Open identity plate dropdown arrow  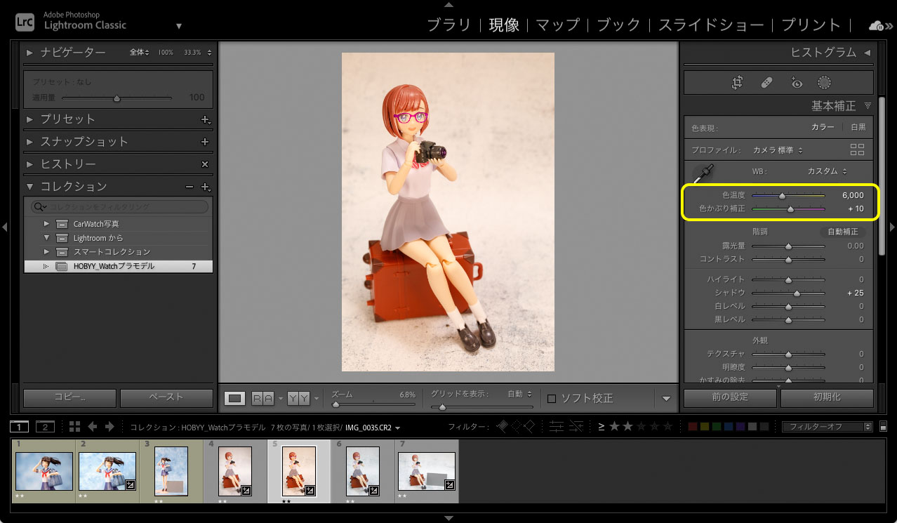(x=178, y=26)
